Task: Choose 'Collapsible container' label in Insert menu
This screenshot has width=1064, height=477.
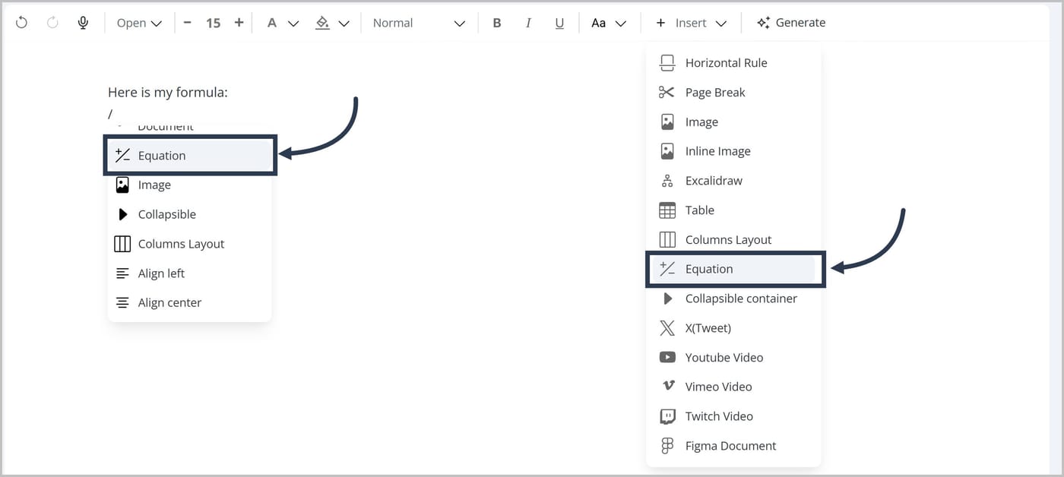Action: pos(741,299)
